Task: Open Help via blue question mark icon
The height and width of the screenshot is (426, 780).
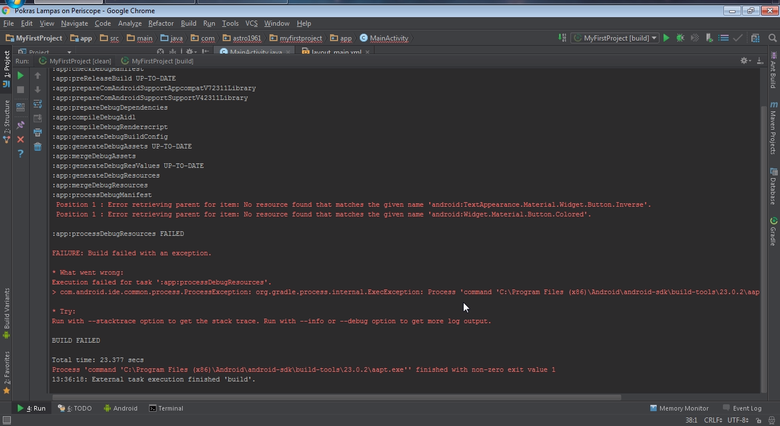Action: [21, 154]
